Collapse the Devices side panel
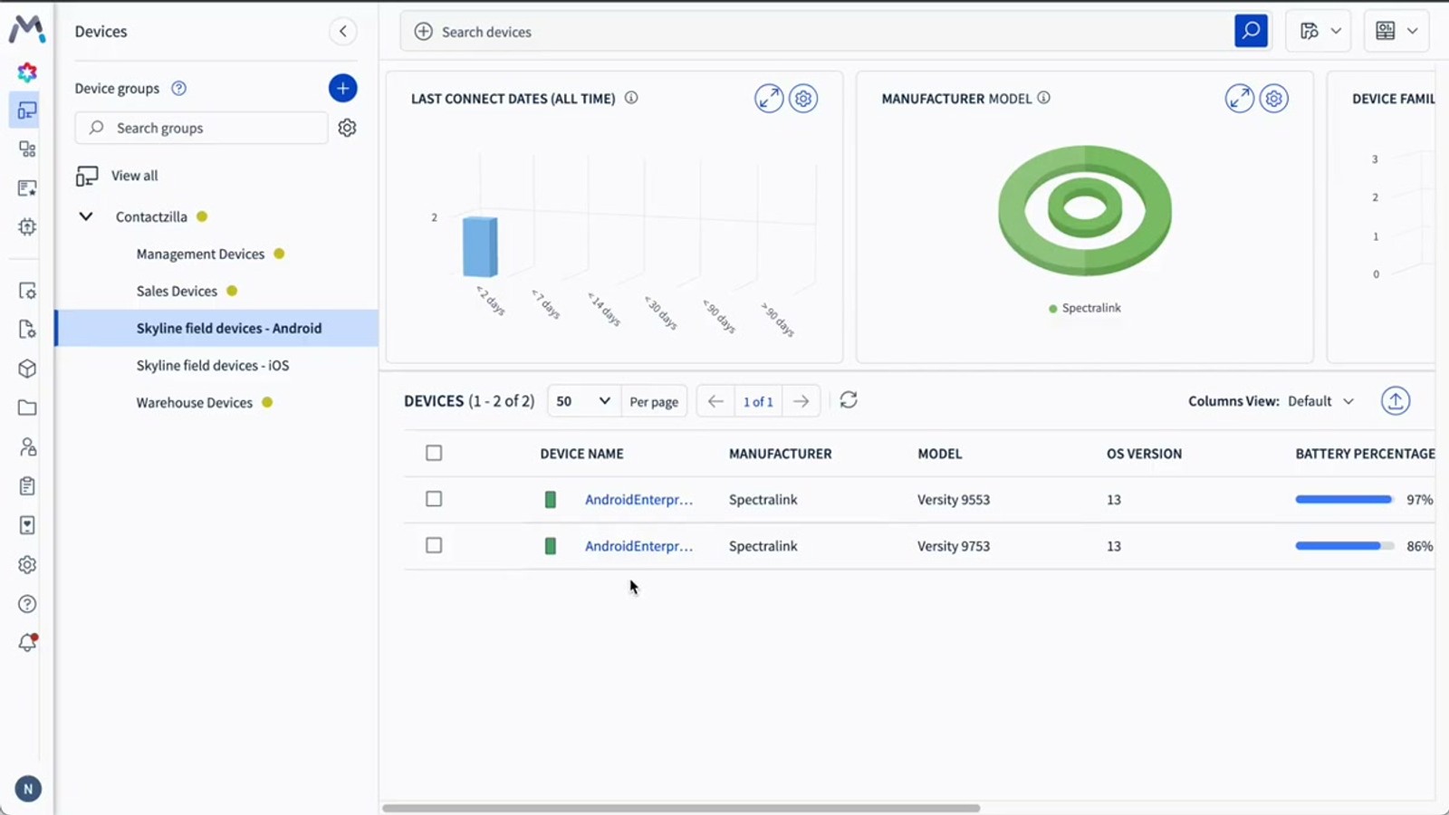This screenshot has height=815, width=1449. point(342,32)
